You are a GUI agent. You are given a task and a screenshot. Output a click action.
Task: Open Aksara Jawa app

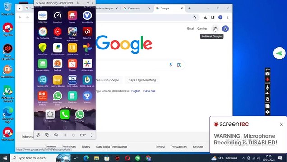pyautogui.click(x=72, y=48)
